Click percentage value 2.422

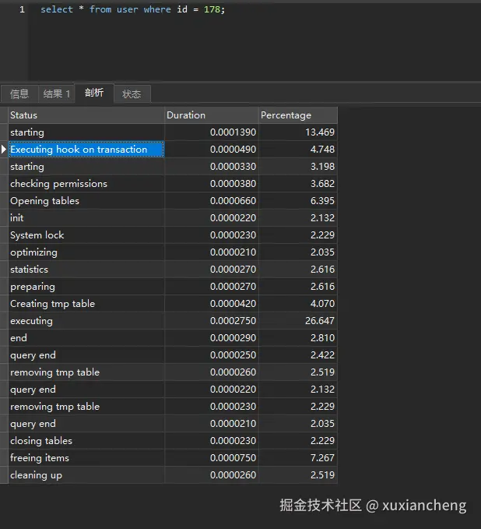(322, 355)
